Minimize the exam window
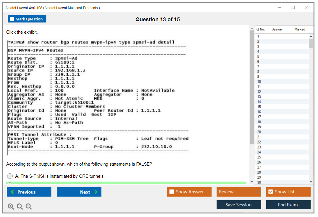The width and height of the screenshot is (318, 217). (x=280, y=8)
